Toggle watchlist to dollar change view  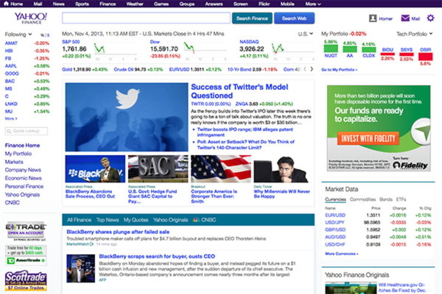click(x=48, y=35)
